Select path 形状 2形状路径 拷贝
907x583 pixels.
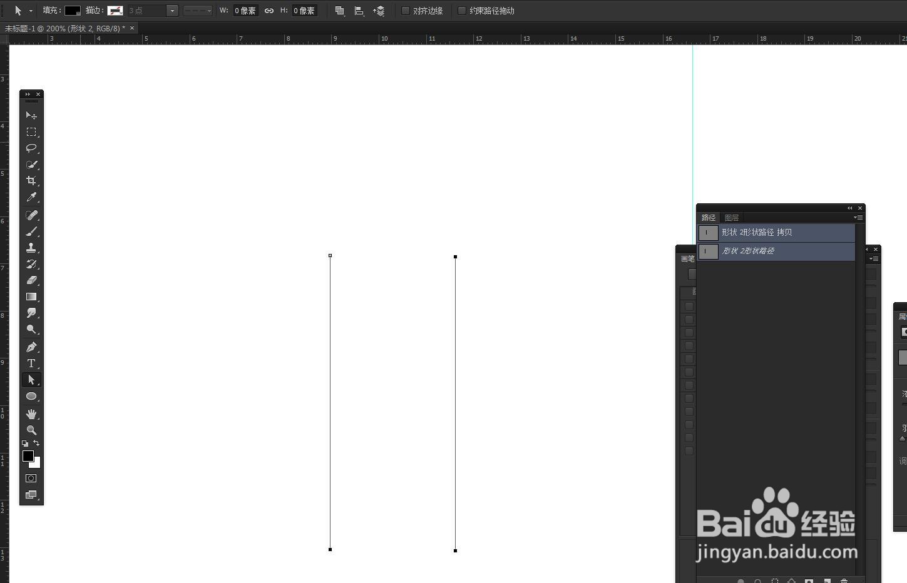[776, 233]
